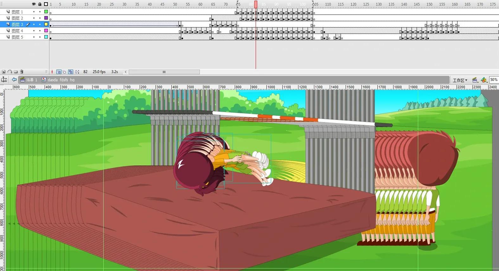This screenshot has width=499, height=271.
Task: Toggle lock dot for 图层 4
Action: [40, 31]
